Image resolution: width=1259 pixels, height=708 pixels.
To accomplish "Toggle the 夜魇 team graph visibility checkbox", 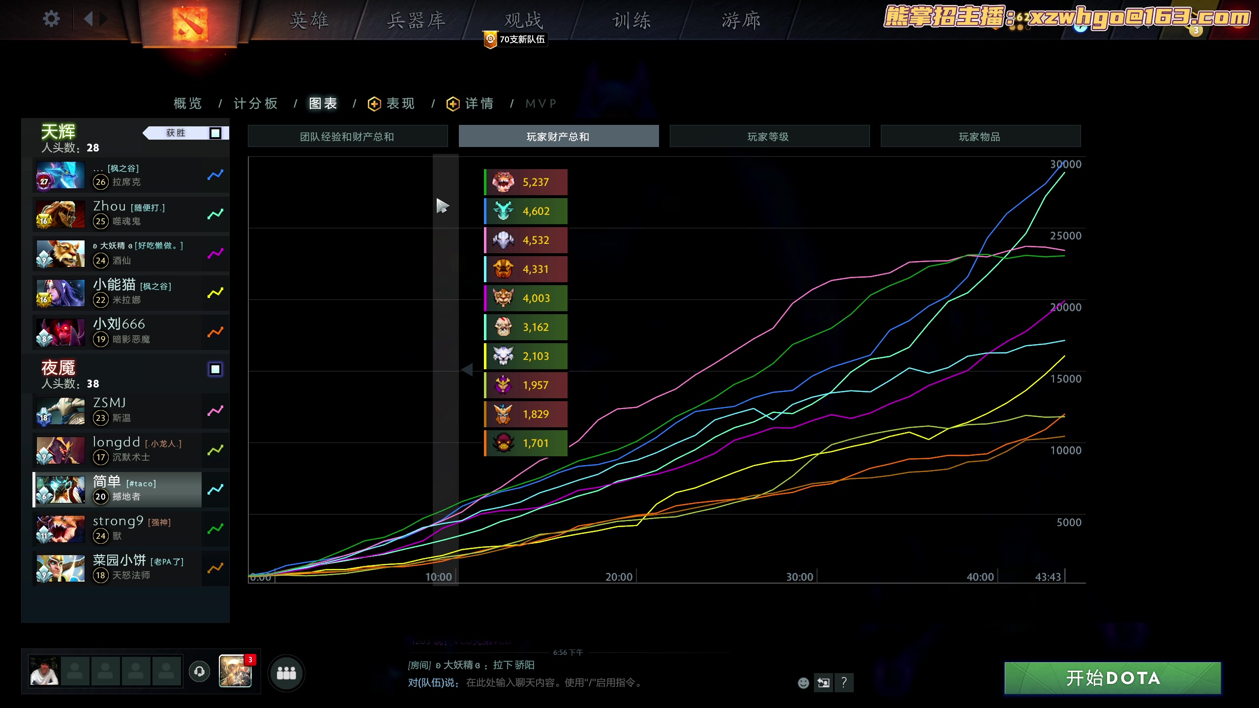I will pos(215,369).
